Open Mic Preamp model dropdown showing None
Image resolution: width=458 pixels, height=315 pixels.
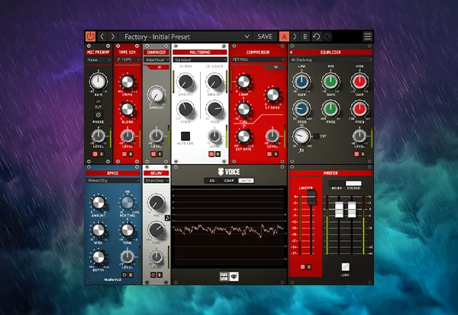click(x=98, y=59)
